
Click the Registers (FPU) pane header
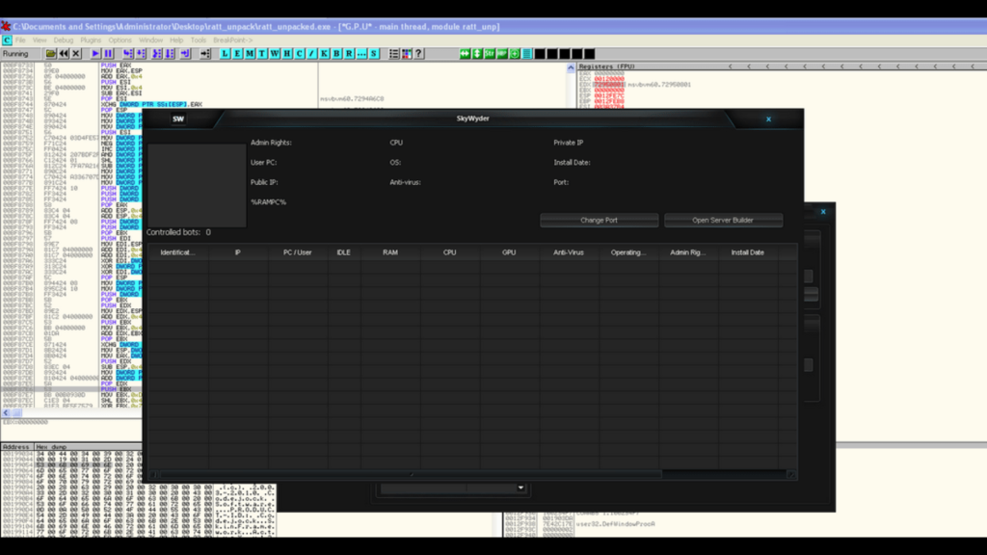pyautogui.click(x=607, y=66)
